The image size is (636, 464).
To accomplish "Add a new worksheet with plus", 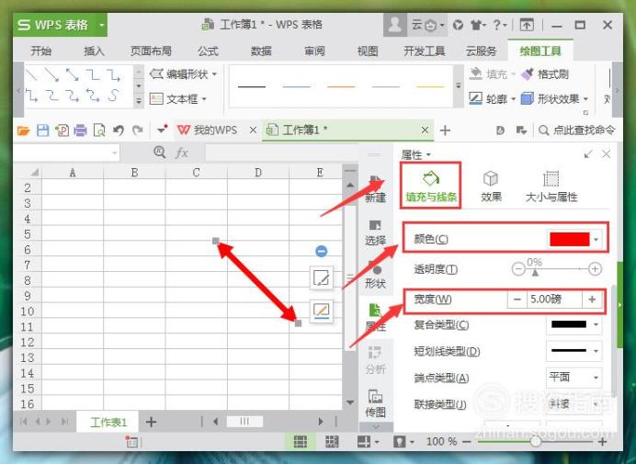I will pyautogui.click(x=151, y=423).
